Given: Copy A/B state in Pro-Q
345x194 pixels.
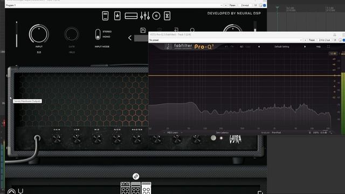Looking at the screenshot, I should (248, 47).
